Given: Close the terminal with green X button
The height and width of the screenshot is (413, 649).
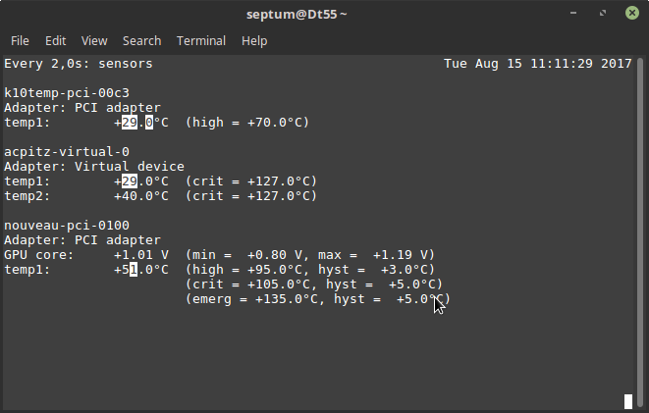Looking at the screenshot, I should 632,13.
